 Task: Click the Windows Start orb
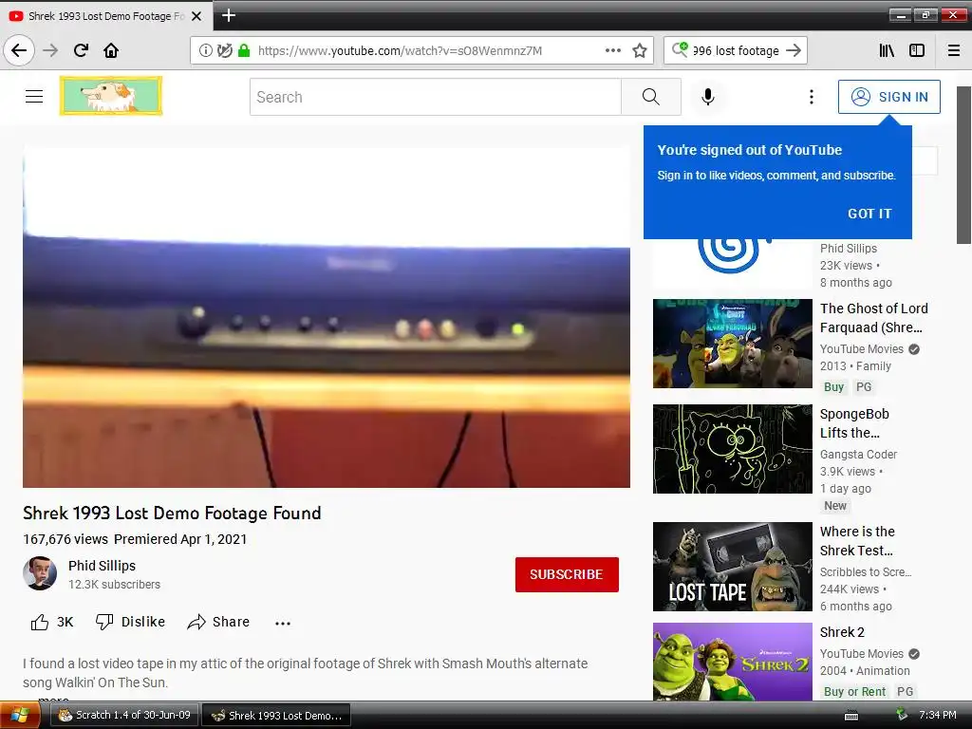click(x=19, y=716)
